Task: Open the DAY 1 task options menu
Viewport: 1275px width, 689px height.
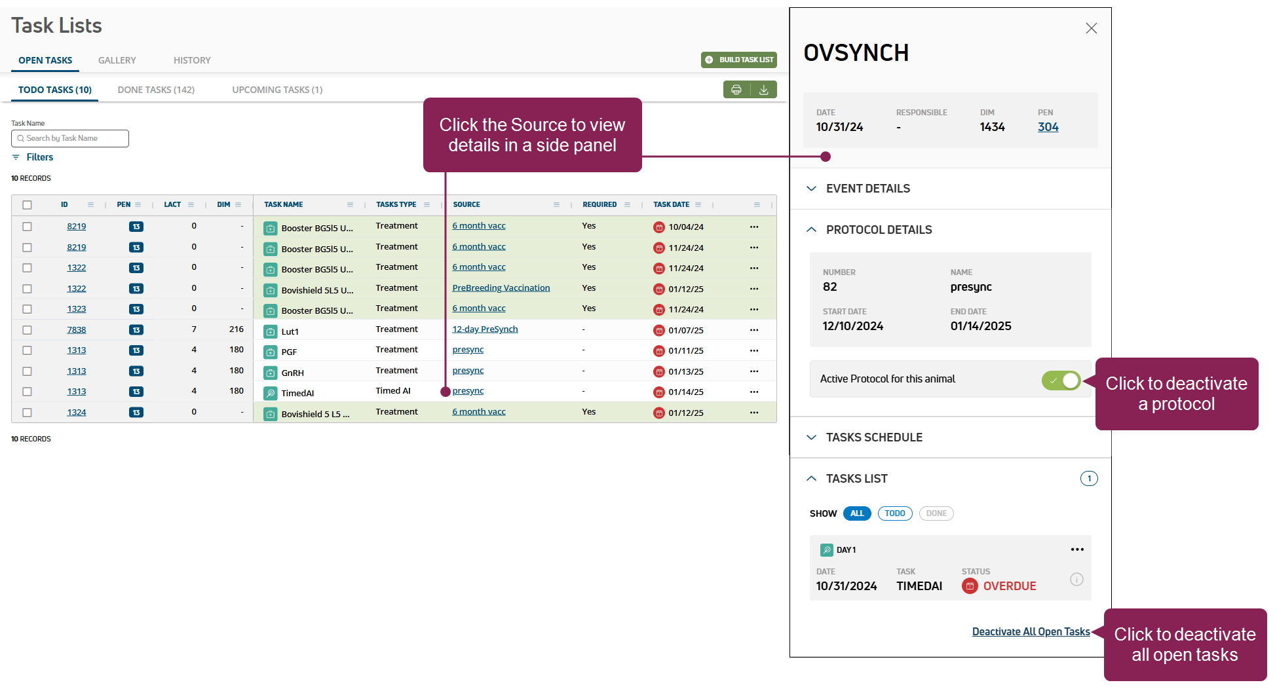Action: [1077, 549]
